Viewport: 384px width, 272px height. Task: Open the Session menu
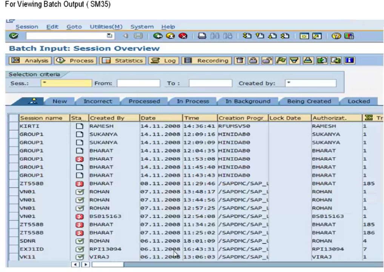coord(27,27)
